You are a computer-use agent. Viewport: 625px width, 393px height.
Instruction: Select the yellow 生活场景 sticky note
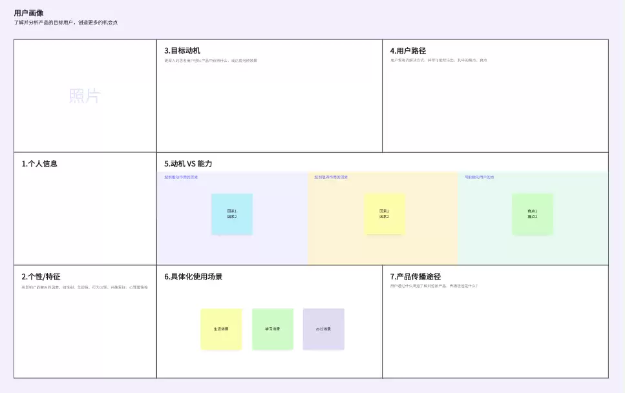tap(221, 329)
